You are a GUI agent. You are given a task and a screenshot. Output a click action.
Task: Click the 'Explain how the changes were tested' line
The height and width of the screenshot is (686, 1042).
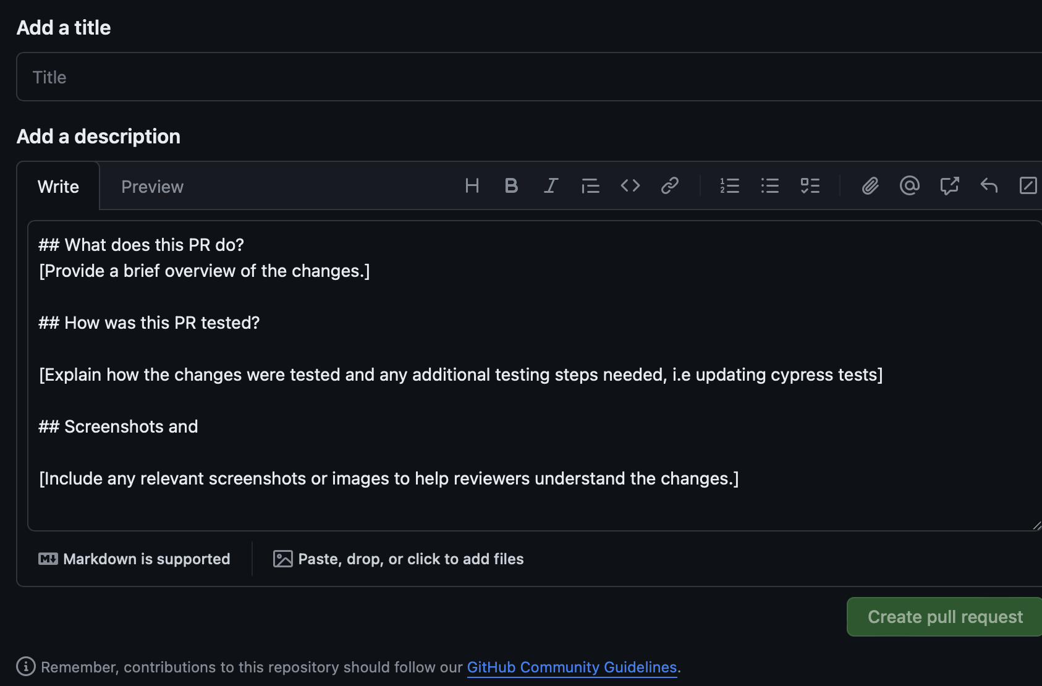tap(461, 375)
